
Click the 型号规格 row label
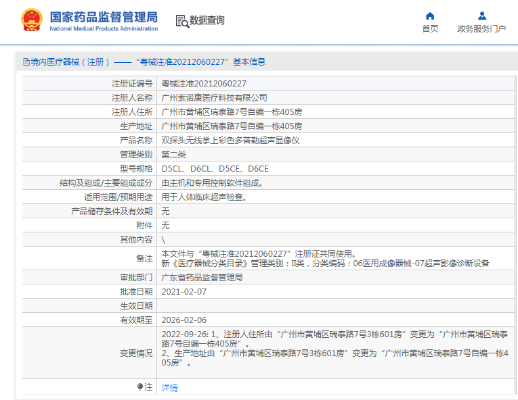pos(136,169)
